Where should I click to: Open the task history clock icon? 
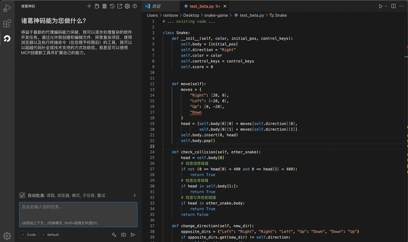point(112,6)
